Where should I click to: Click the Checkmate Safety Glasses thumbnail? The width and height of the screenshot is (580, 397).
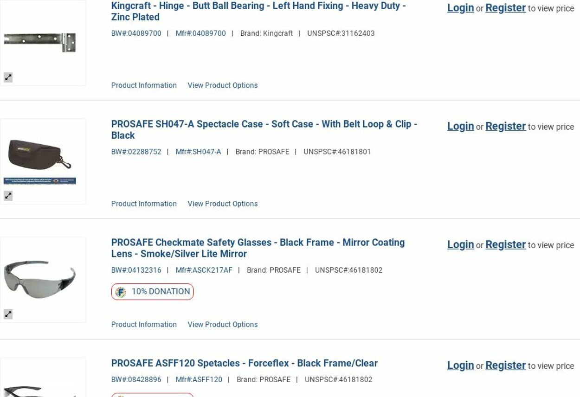[40, 278]
